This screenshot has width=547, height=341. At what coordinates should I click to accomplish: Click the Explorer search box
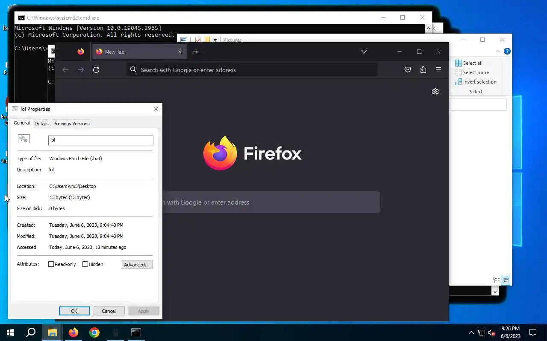tap(478, 104)
